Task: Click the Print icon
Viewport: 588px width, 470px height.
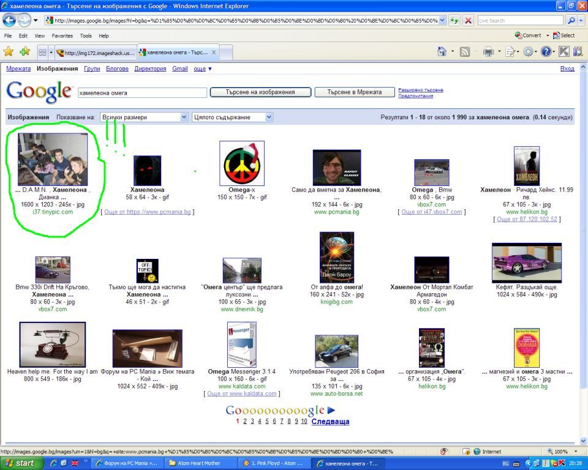Action: [x=488, y=52]
